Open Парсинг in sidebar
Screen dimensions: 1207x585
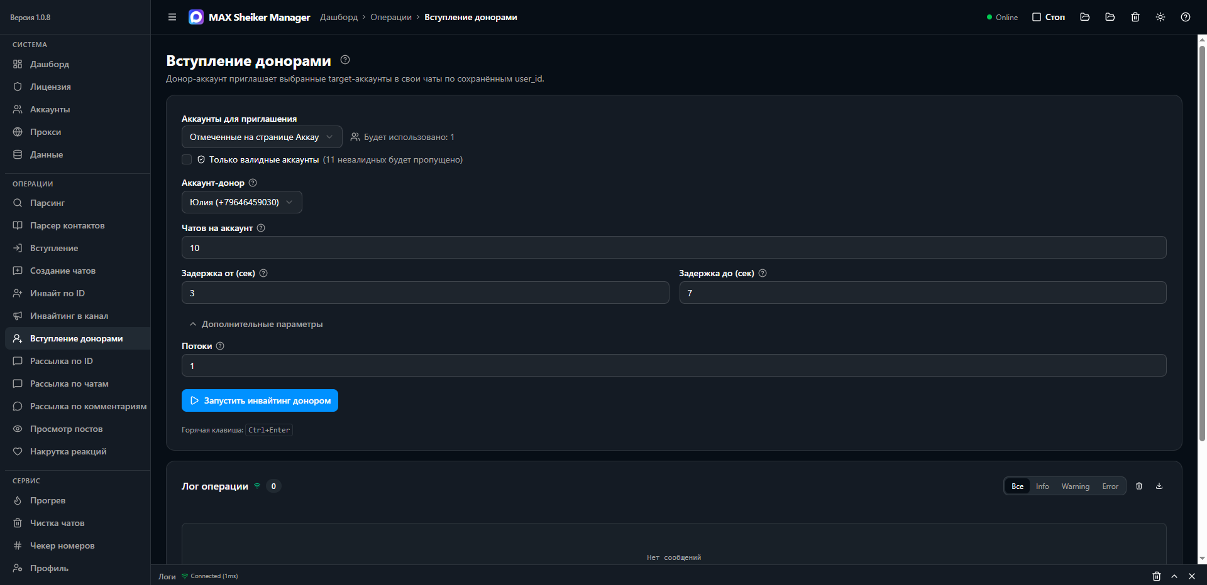coord(78,203)
